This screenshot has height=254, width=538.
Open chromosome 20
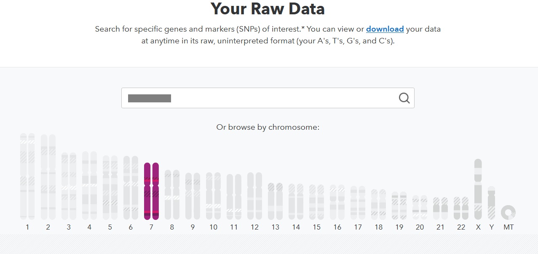(x=420, y=206)
